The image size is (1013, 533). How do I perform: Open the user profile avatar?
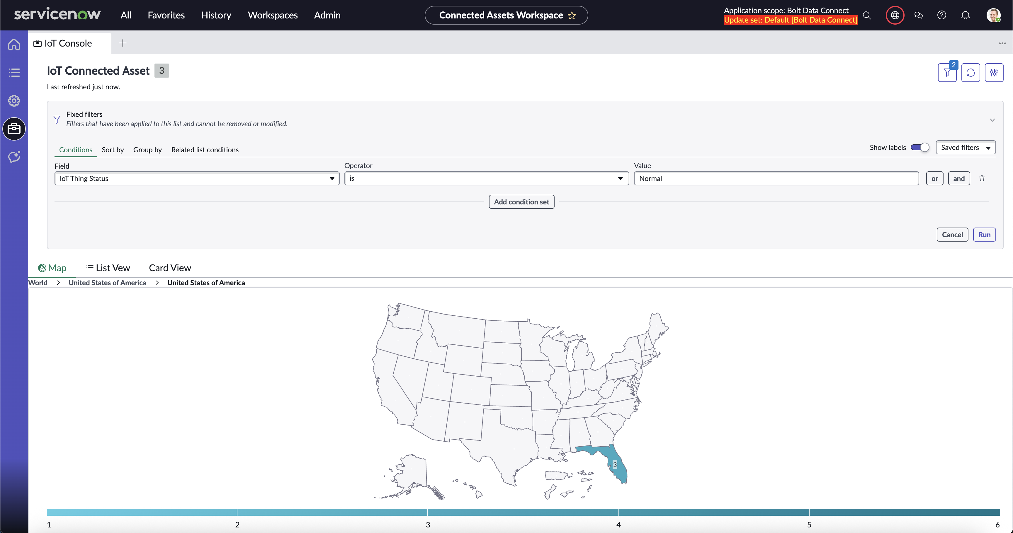[993, 15]
